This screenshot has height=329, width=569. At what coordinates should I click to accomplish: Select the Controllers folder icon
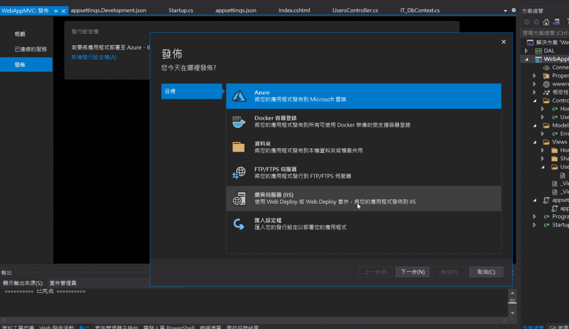pos(546,101)
